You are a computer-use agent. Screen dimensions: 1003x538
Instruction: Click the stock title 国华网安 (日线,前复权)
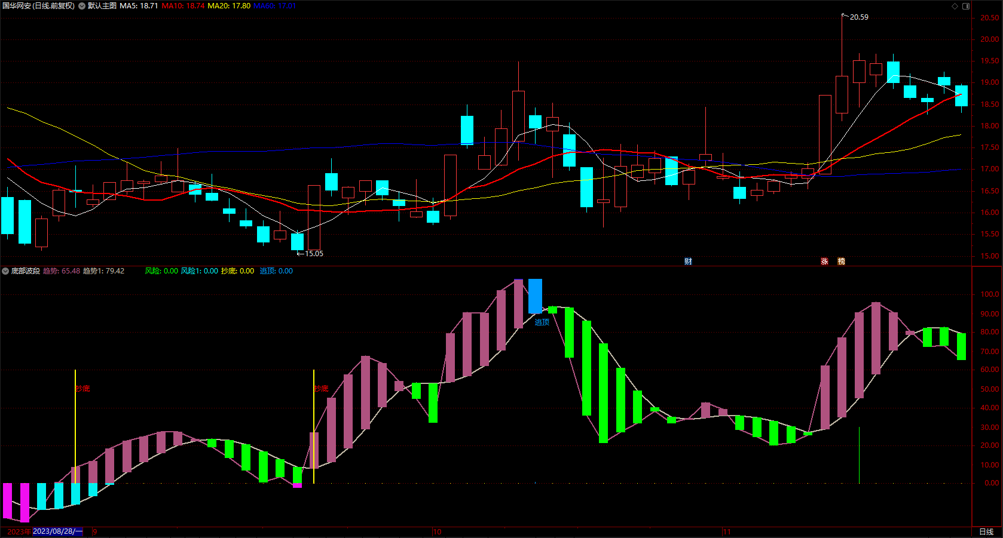point(38,6)
